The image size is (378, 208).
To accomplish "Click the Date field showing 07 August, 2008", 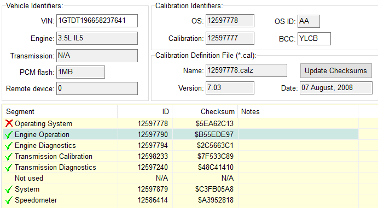I will (x=336, y=88).
